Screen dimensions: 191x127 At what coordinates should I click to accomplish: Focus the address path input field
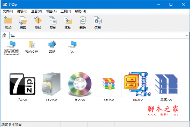(100, 36)
